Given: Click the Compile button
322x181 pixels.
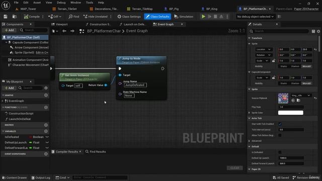Looking at the screenshot, I should click(x=32, y=17).
